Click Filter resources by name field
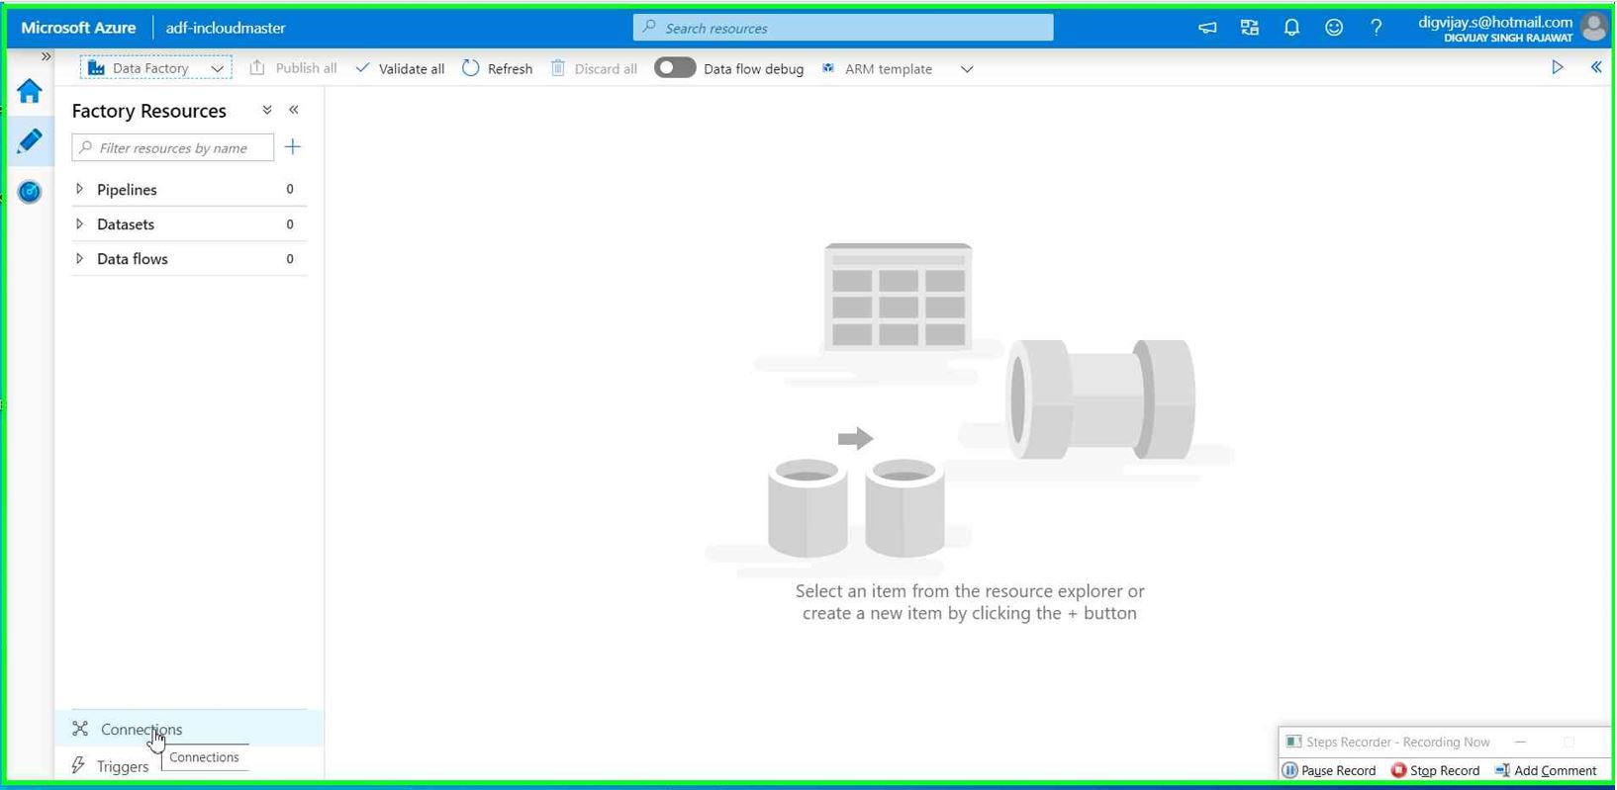The height and width of the screenshot is (790, 1617). click(x=173, y=147)
